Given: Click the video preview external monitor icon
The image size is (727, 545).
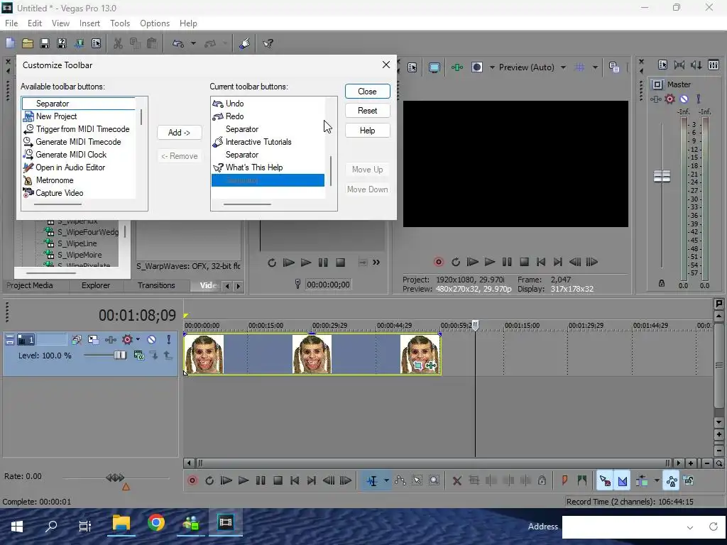Looking at the screenshot, I should click(434, 67).
